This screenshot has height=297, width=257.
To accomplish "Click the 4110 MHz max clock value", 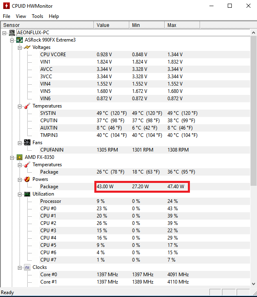I will 178,282.
